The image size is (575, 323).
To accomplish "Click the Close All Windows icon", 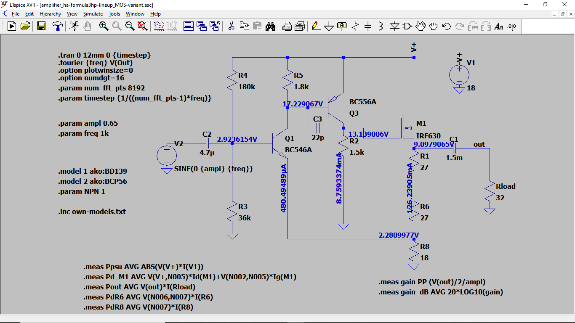I will coord(215,26).
